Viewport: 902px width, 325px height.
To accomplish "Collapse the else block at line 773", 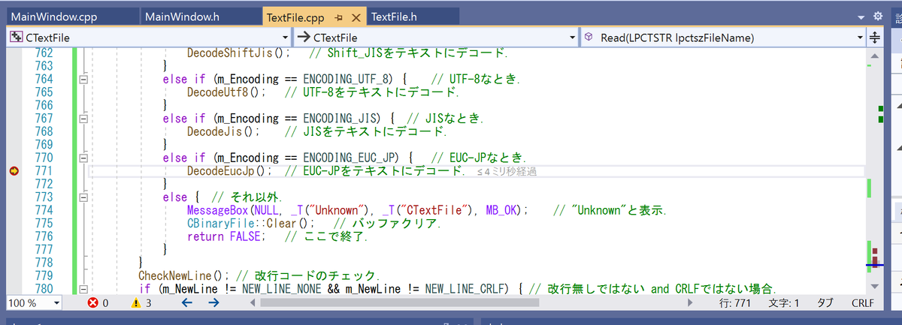I will point(83,197).
